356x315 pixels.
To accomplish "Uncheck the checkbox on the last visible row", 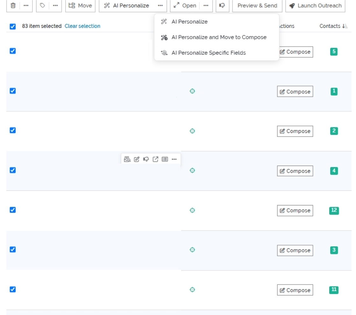I will (x=12, y=289).
